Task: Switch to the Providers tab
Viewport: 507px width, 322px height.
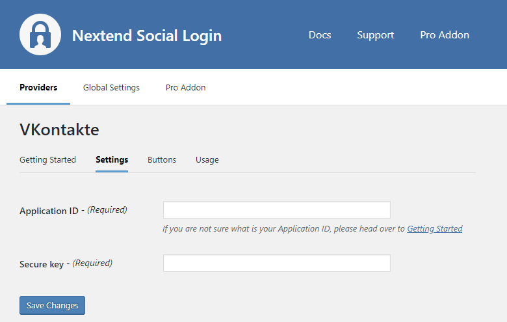Action: click(38, 87)
